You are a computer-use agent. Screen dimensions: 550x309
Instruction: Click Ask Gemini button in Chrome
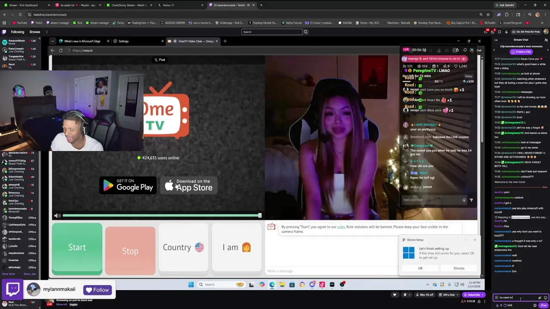coord(504,5)
